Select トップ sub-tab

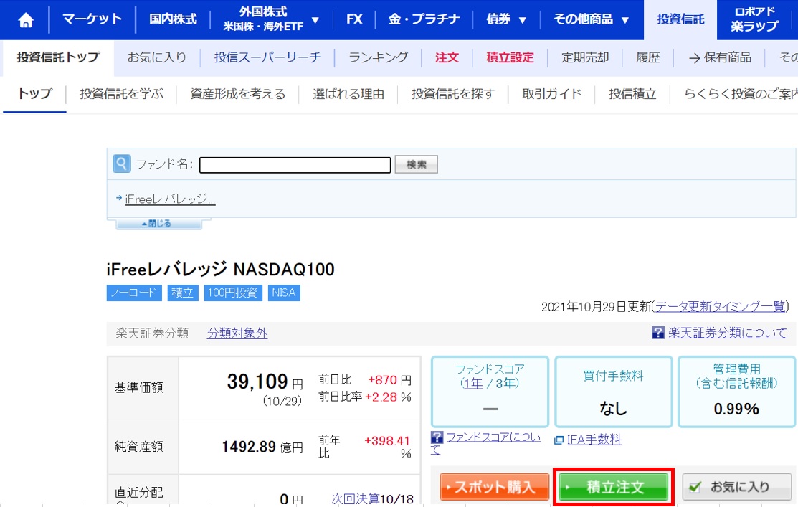[34, 94]
